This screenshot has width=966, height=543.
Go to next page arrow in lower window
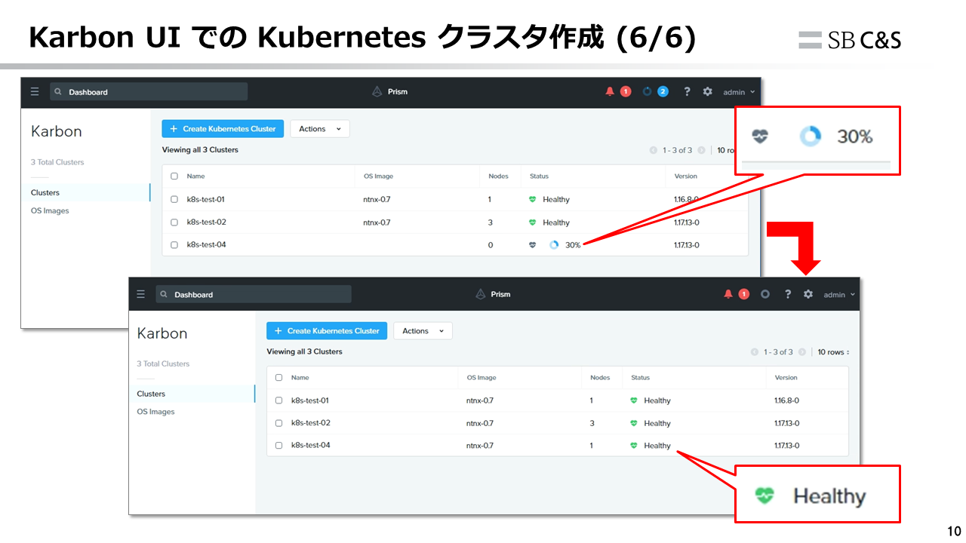click(x=802, y=352)
